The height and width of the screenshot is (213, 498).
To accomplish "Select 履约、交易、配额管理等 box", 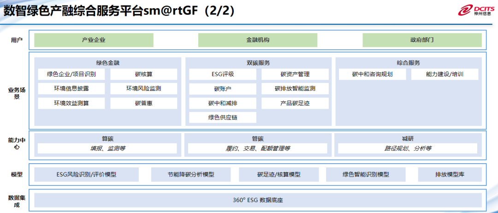I will pos(258,148).
